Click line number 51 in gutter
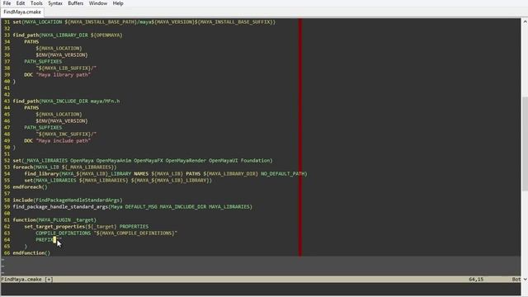The width and height of the screenshot is (528, 297). point(7,154)
